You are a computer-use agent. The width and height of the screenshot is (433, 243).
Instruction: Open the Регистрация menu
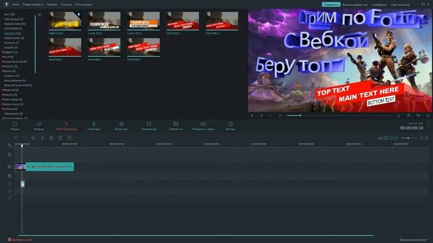tap(83, 5)
